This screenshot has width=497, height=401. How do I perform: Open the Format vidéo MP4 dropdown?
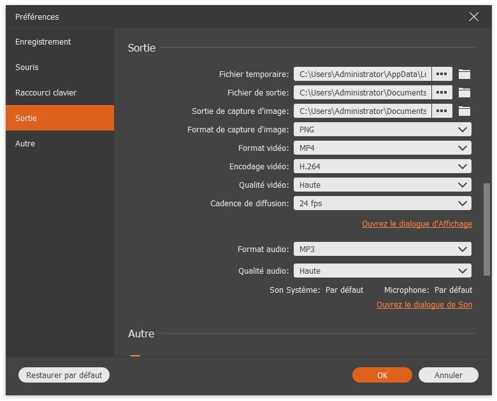[x=382, y=148]
